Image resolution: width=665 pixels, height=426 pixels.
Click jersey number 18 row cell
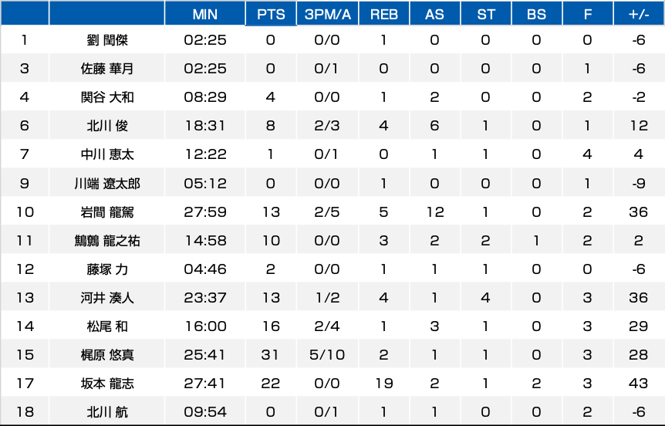[x=25, y=411]
